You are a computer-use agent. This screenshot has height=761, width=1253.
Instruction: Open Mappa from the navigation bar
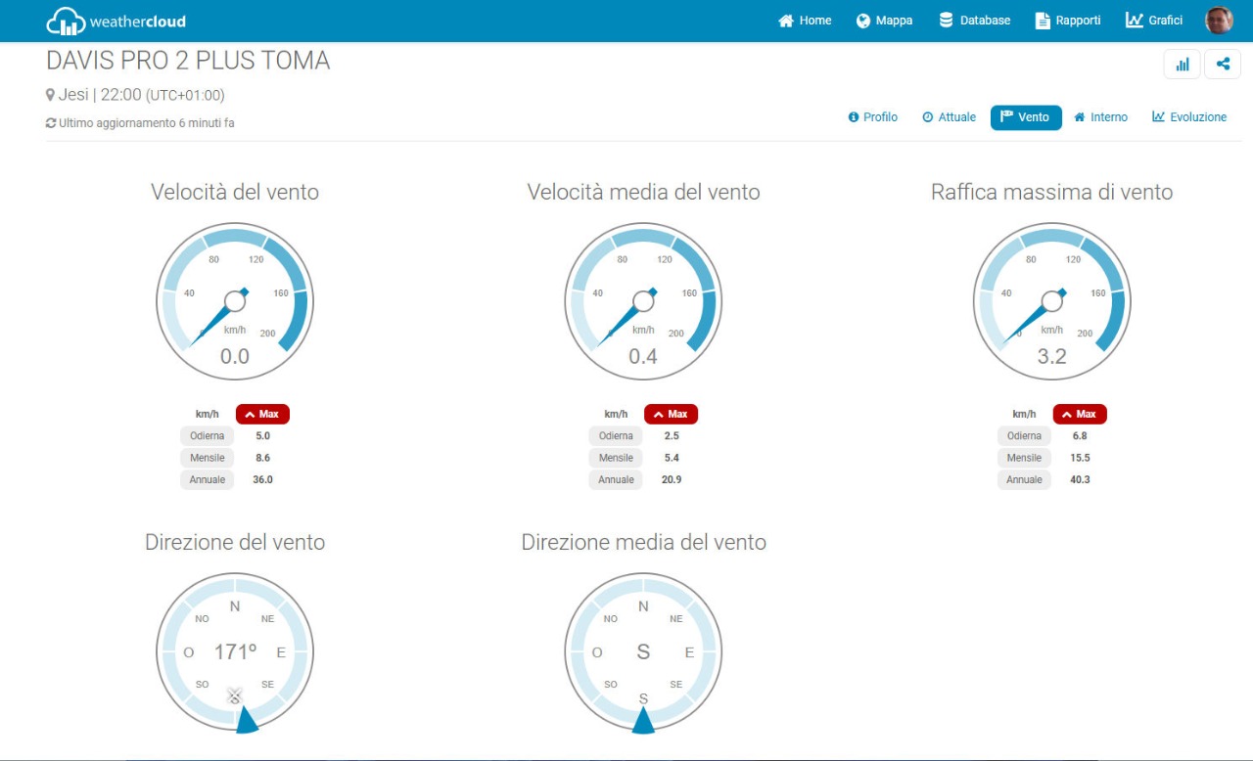[x=884, y=21]
